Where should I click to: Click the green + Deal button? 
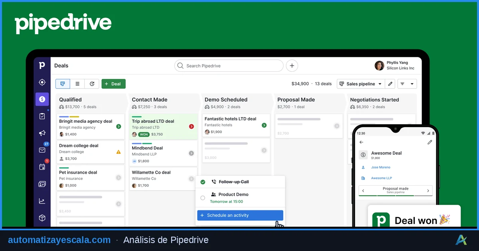(113, 84)
